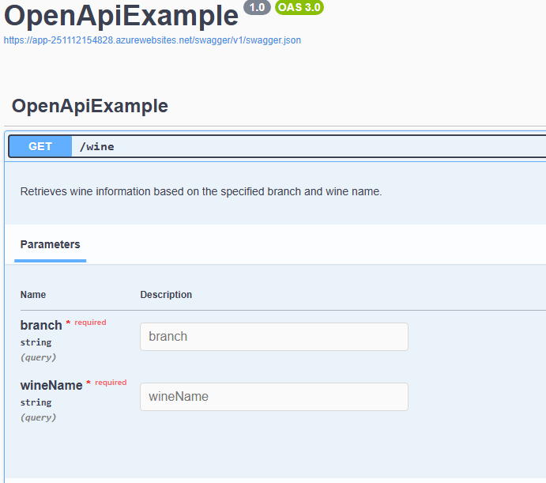Click the Description column header
This screenshot has width=546, height=483.
(166, 295)
